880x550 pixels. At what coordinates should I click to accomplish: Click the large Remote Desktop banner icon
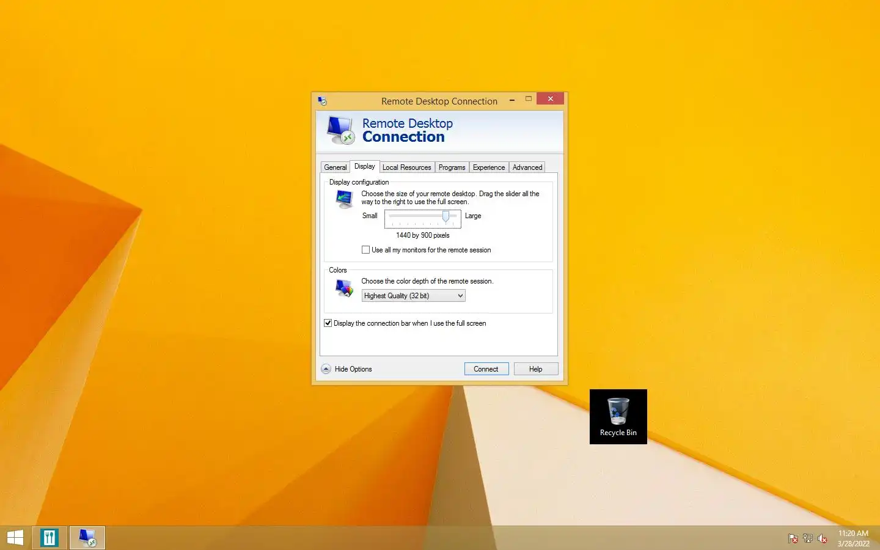click(340, 130)
